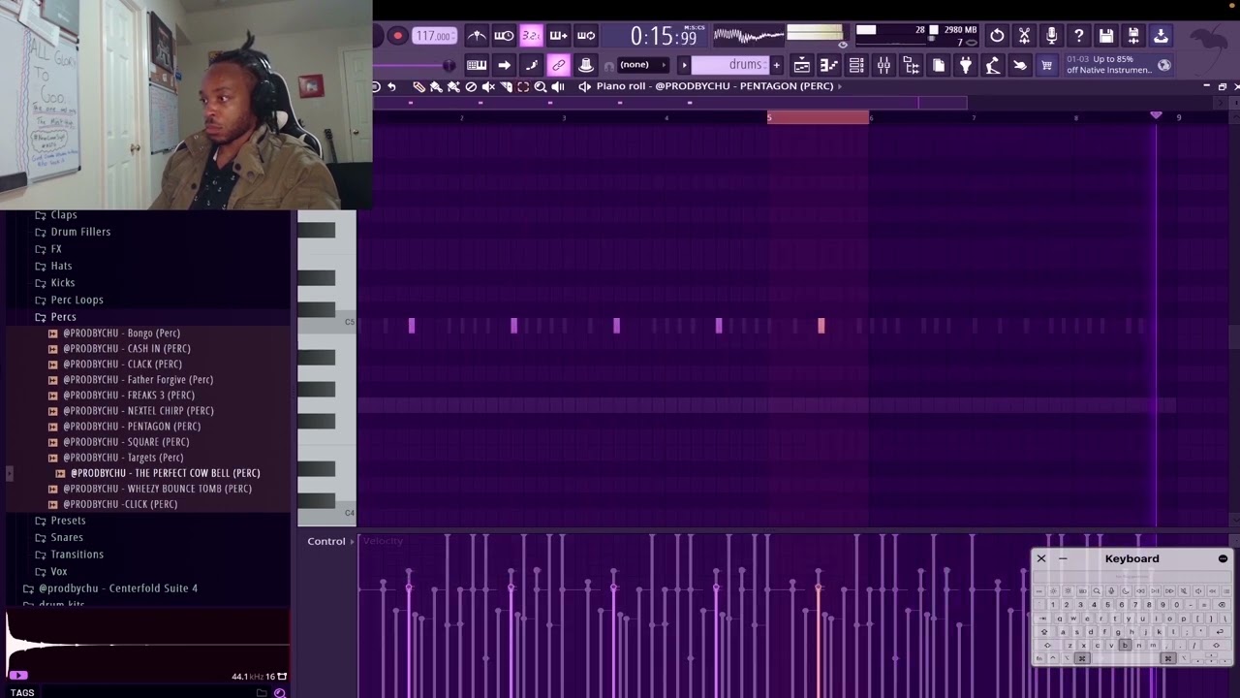Open the audio editor scissors icon
Viewport: 1240px width, 698px height.
pos(1024,36)
